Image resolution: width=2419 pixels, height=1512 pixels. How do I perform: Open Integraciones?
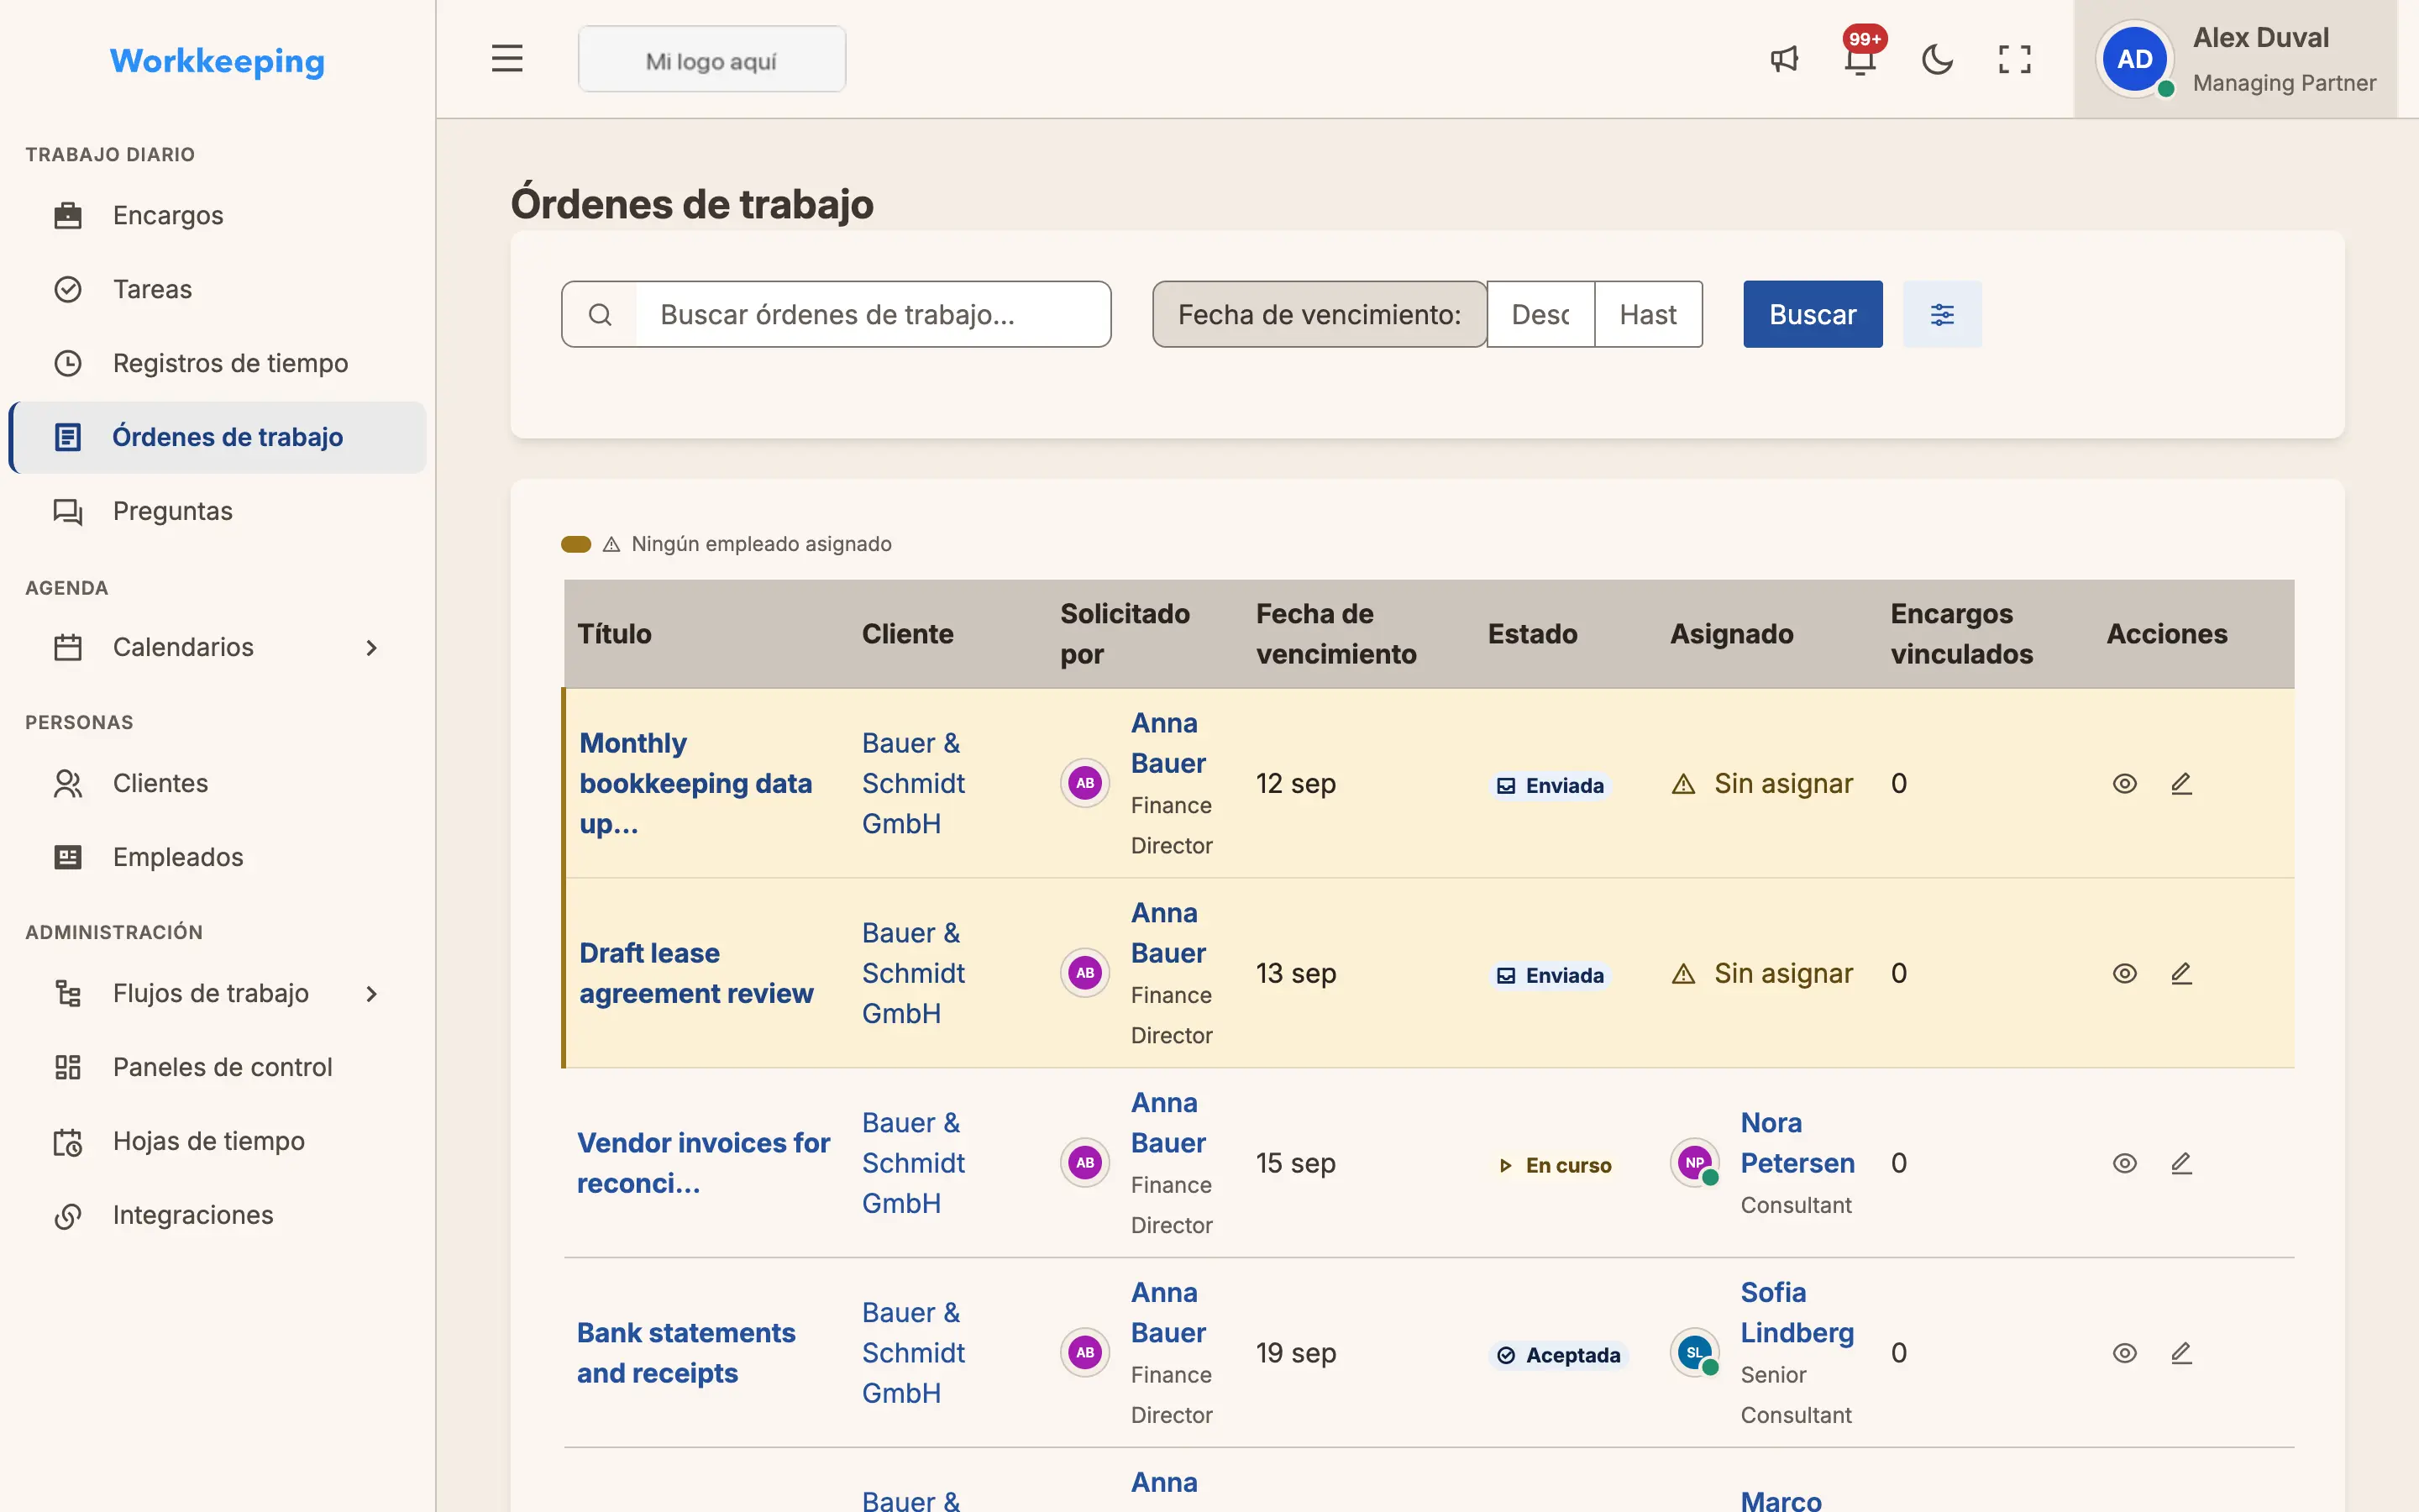coord(218,1215)
